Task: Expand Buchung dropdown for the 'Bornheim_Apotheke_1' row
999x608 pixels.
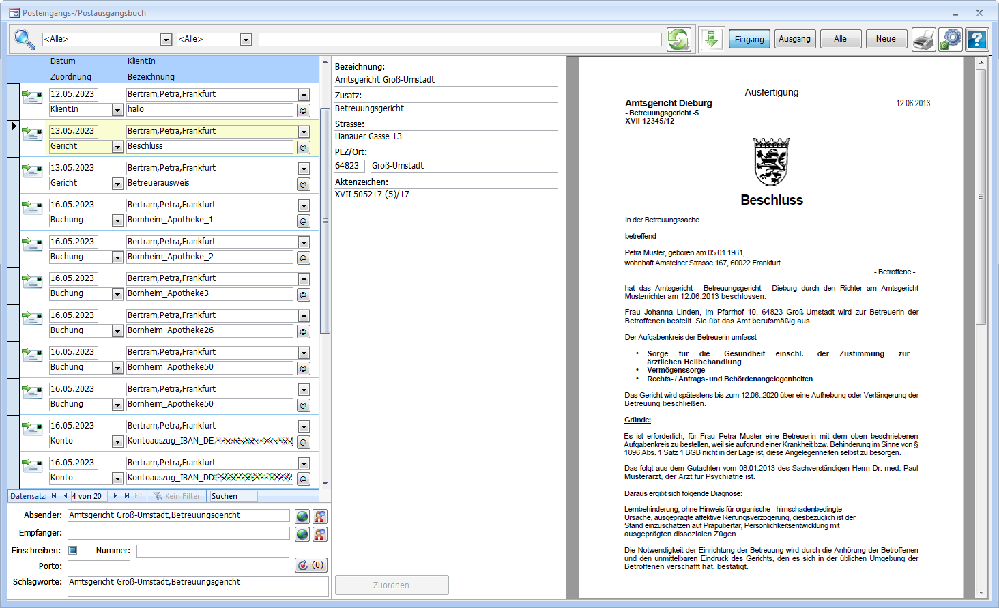Action: coord(117,220)
